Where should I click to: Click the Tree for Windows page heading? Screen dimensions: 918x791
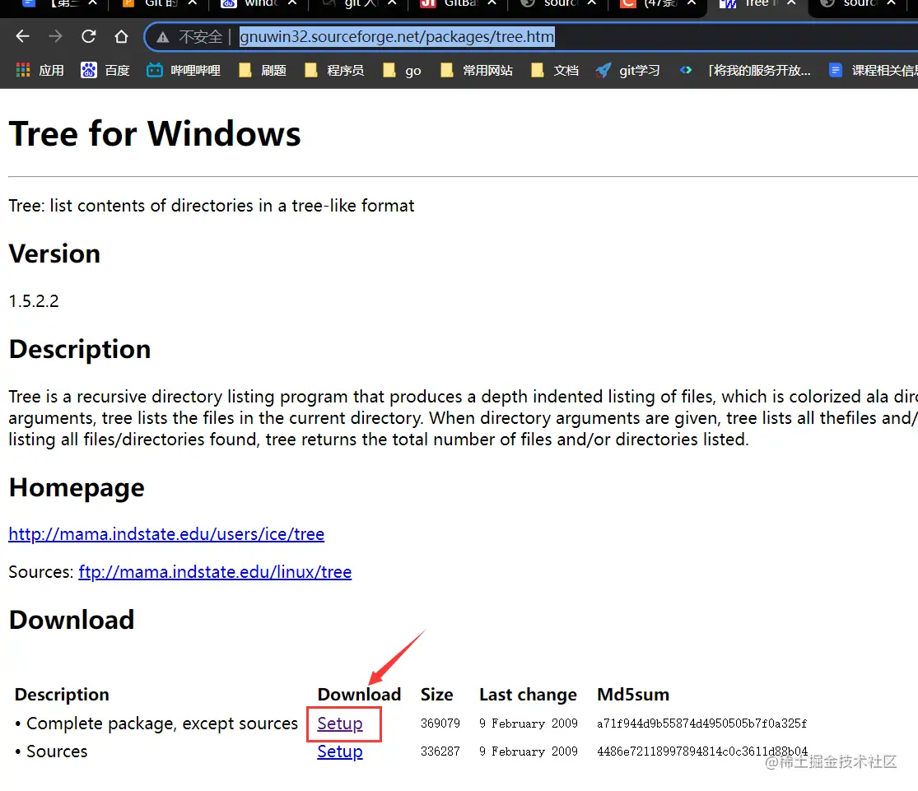(x=155, y=134)
